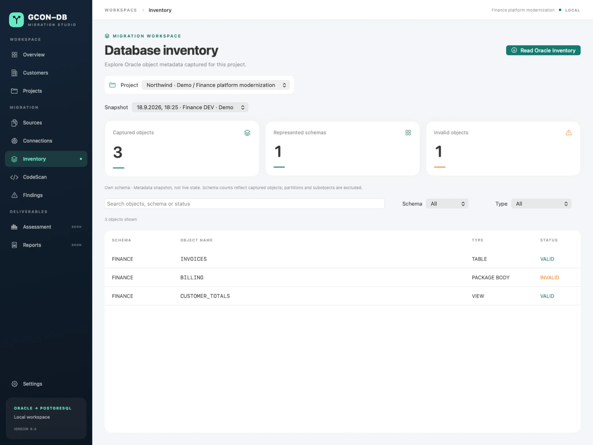This screenshot has width=593, height=445.
Task: Click the VIEW type cell
Action: coord(478,296)
